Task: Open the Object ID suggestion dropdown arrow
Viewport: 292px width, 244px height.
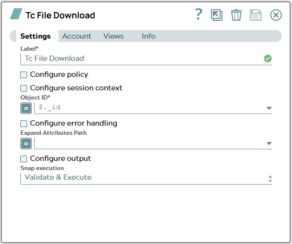Action: pos(269,108)
